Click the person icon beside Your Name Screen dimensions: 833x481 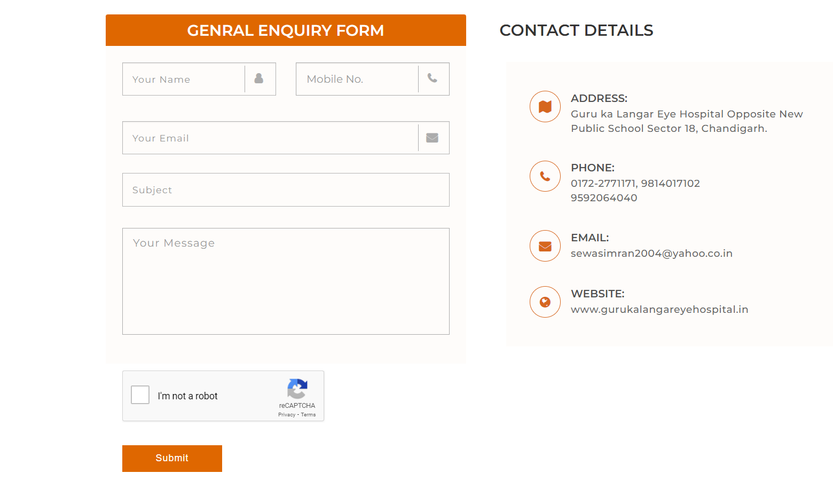point(259,78)
